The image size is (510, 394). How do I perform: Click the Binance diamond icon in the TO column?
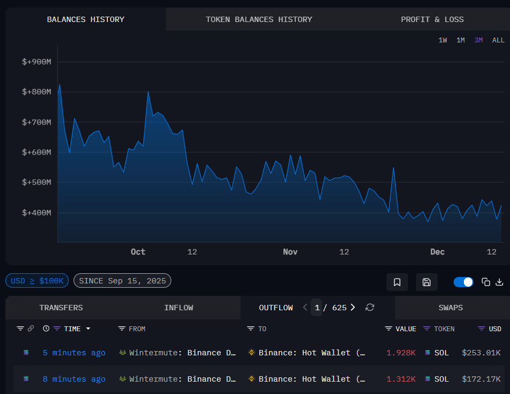coord(251,353)
